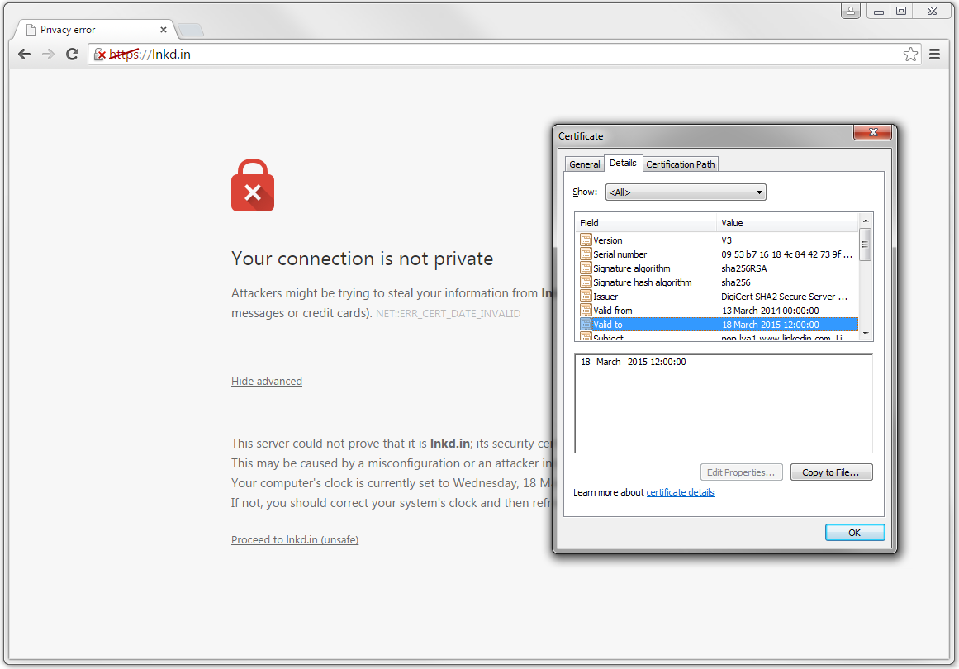Open Chrome hamburger menu
959x669 pixels.
[x=934, y=55]
